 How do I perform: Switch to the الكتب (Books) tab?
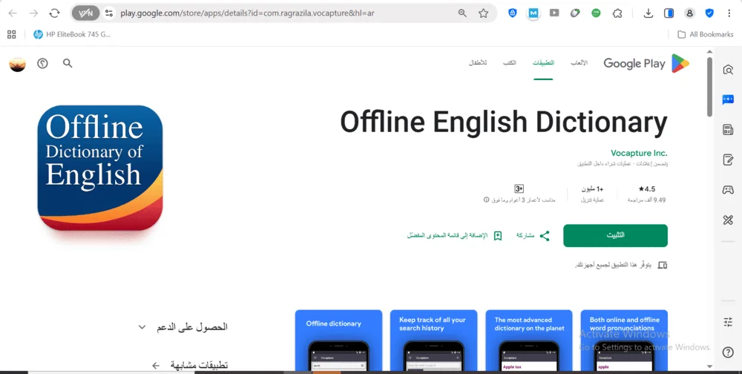tap(509, 63)
